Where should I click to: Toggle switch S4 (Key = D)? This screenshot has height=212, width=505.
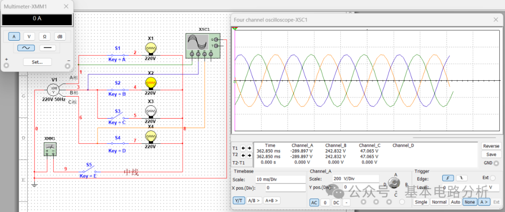click(x=117, y=143)
